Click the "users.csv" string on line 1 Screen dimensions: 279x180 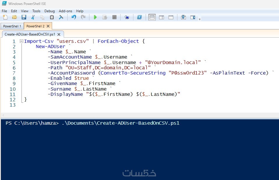tap(73, 41)
